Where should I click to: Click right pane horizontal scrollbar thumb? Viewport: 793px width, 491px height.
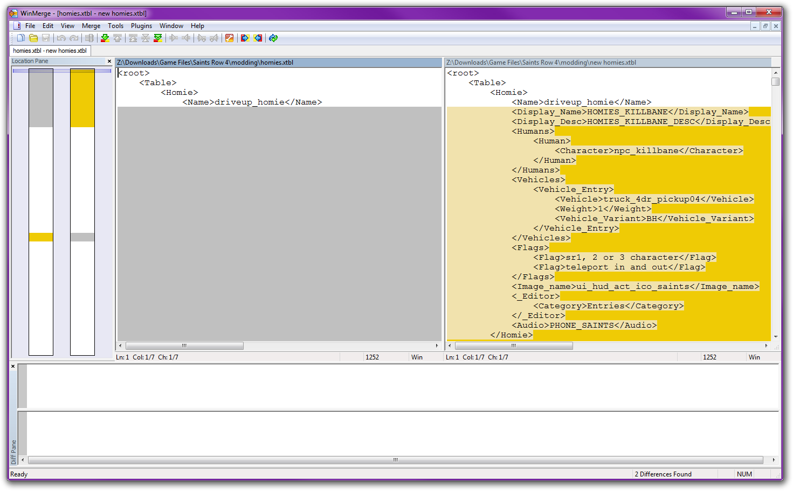pyautogui.click(x=514, y=345)
